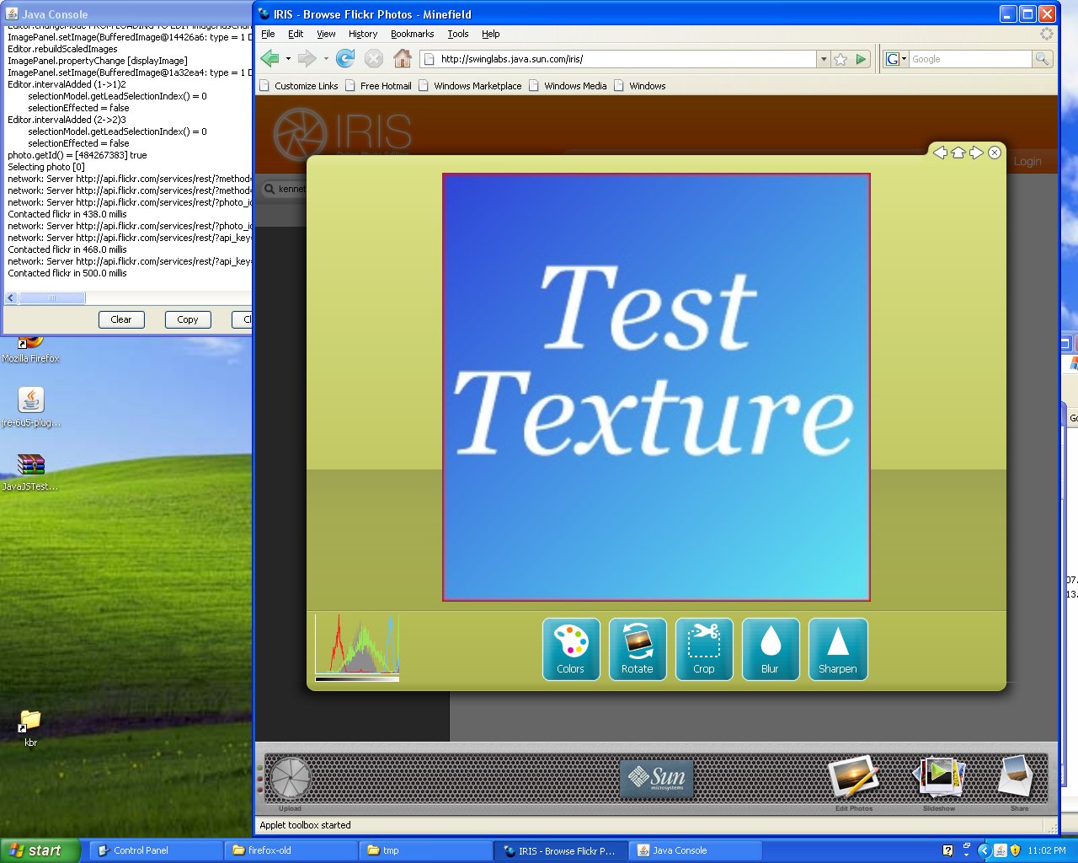1078x863 pixels.
Task: Expand the URL history dropdown
Action: [x=823, y=59]
